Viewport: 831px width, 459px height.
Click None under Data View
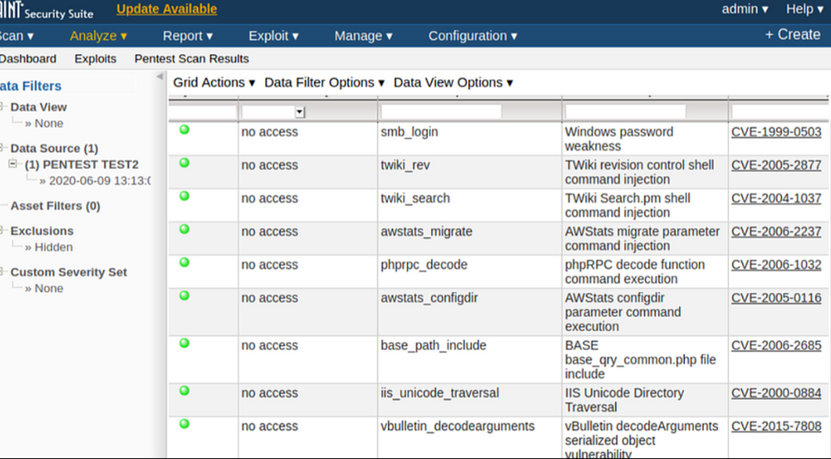(49, 124)
